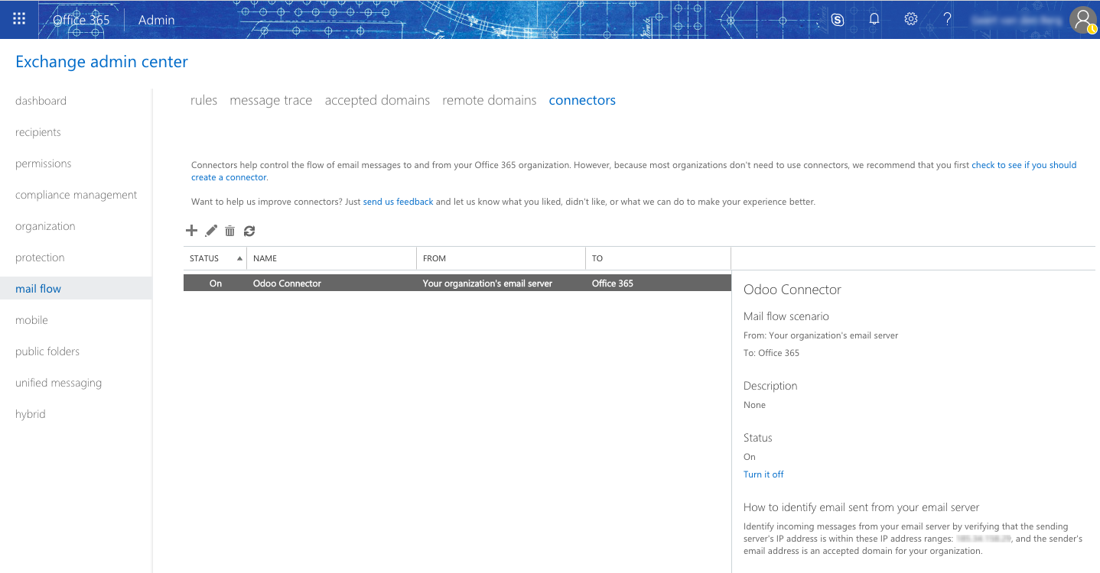The width and height of the screenshot is (1100, 573).
Task: Open permissions in the sidebar
Action: (x=44, y=163)
